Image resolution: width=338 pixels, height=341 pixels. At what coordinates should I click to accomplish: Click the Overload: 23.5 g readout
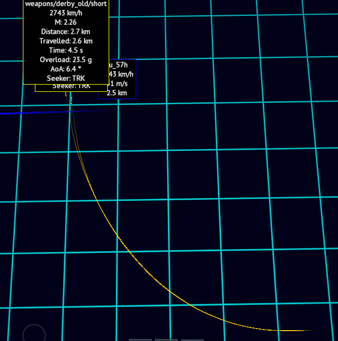tap(66, 59)
